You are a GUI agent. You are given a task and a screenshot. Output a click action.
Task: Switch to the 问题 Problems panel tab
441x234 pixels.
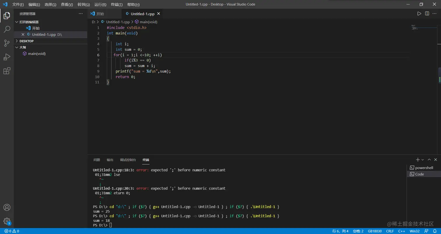click(x=97, y=160)
